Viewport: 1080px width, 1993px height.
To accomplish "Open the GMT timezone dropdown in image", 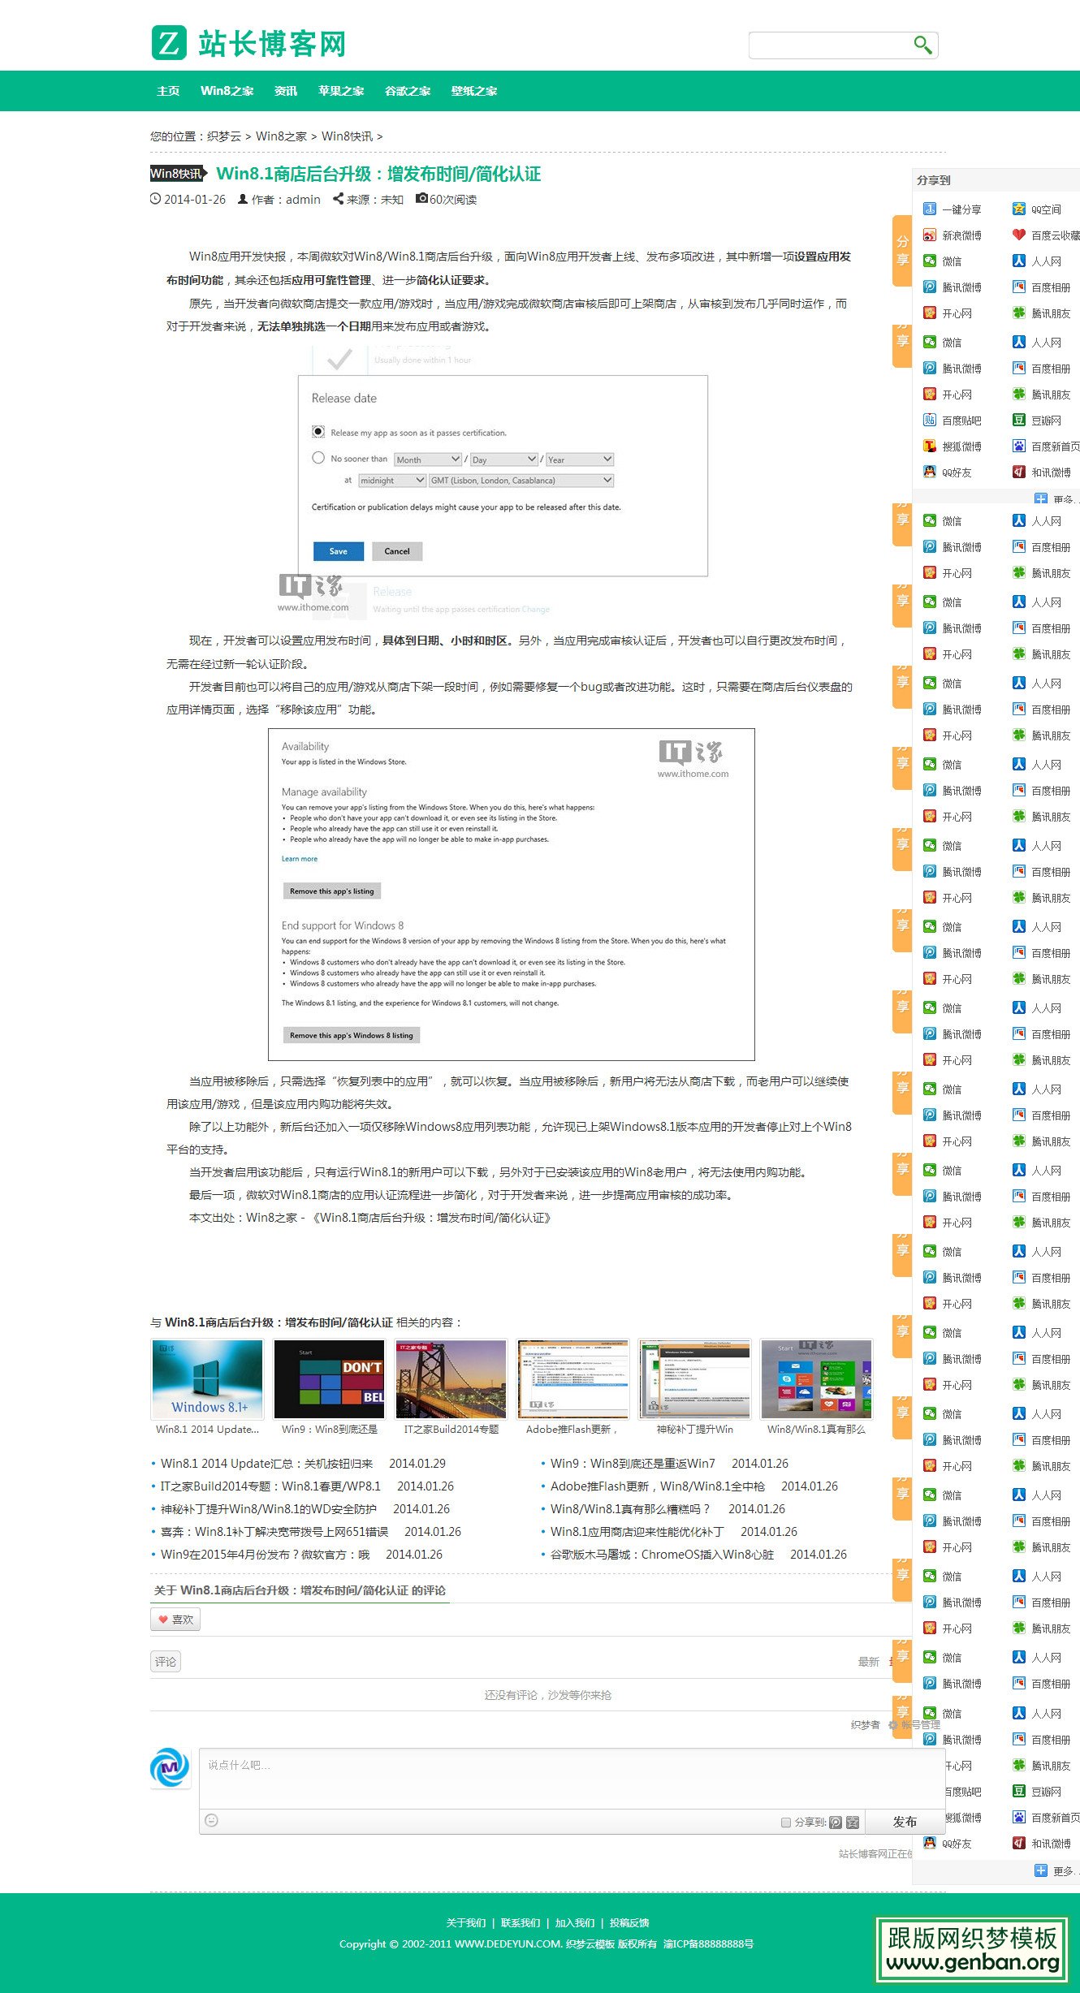I will pos(521,481).
